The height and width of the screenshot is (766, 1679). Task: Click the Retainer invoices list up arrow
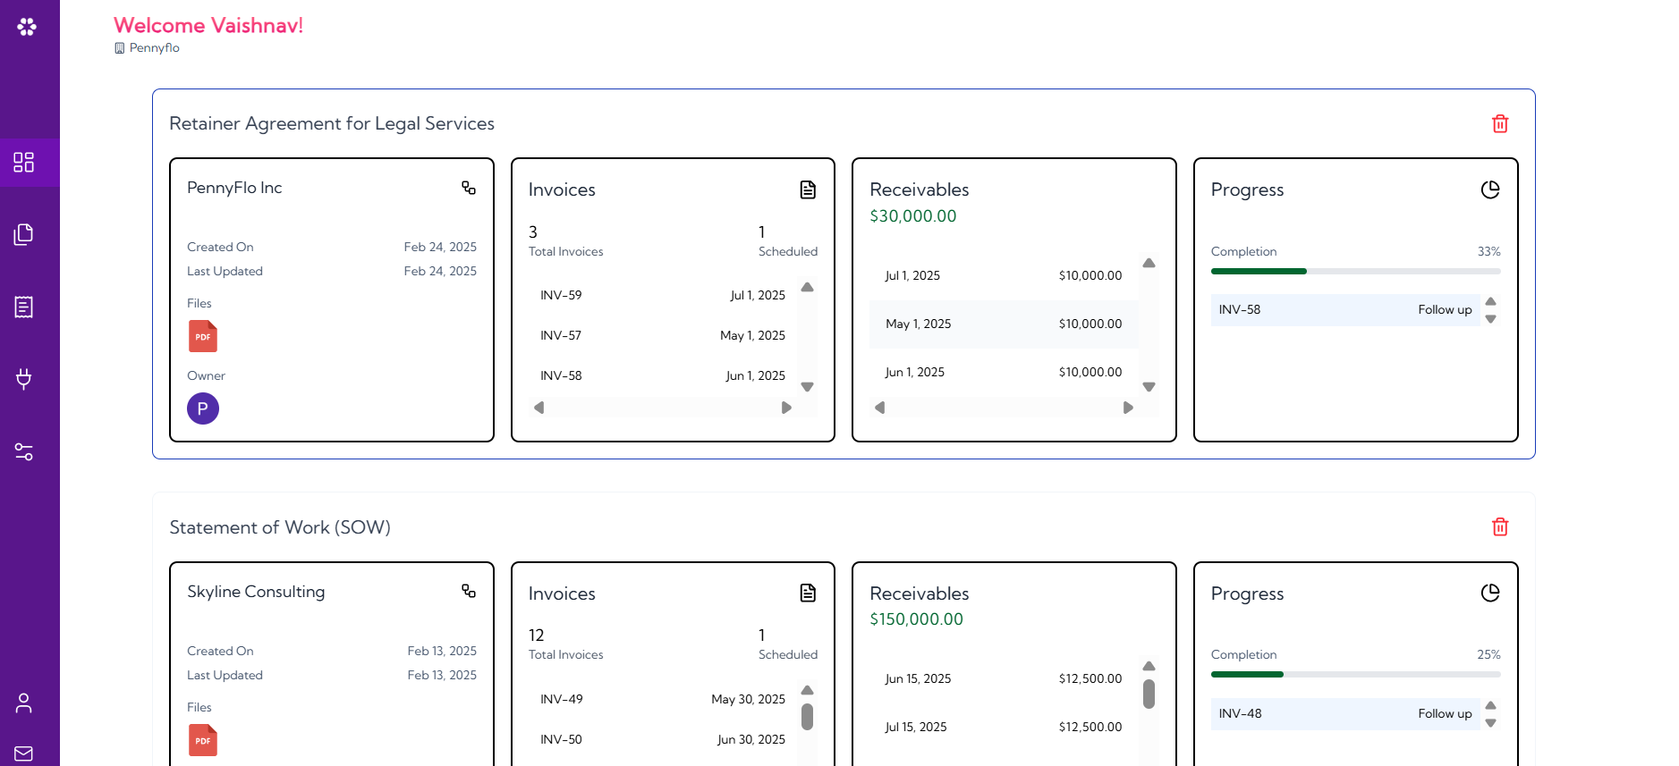807,287
